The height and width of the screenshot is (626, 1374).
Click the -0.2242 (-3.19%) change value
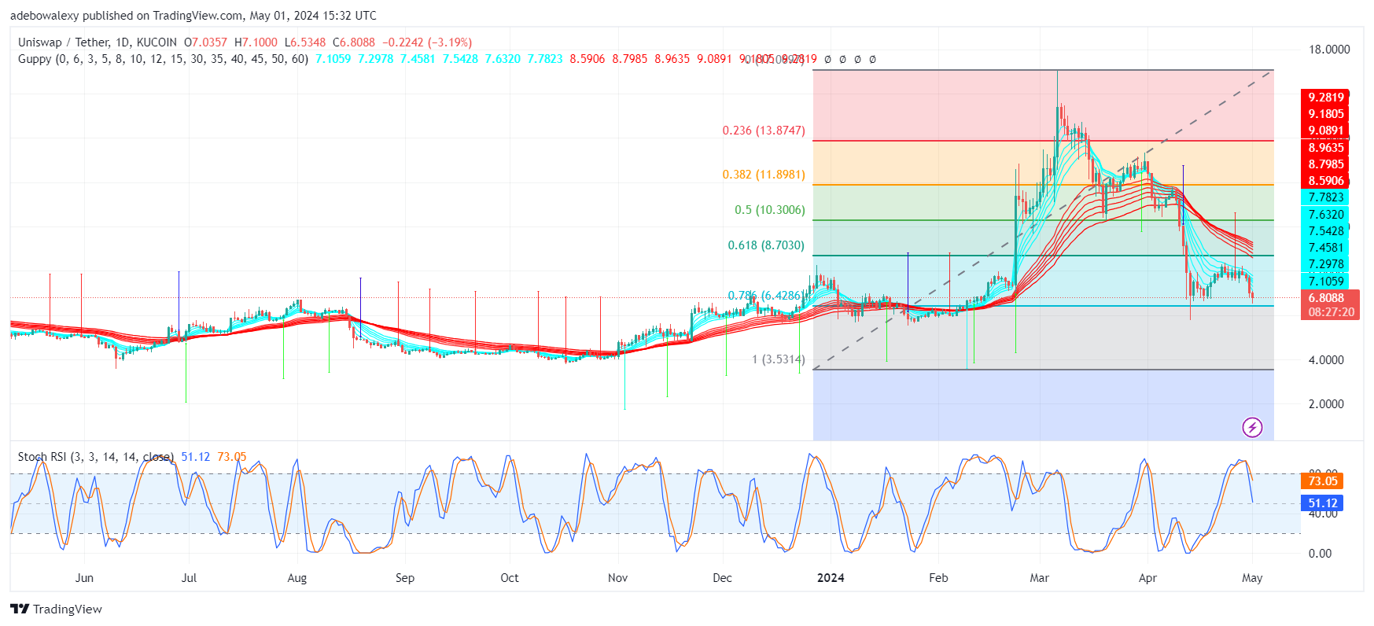(x=427, y=42)
